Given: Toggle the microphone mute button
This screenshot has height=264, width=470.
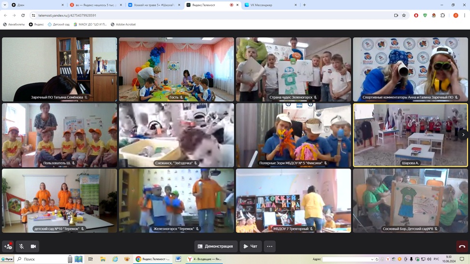Looking at the screenshot, I should pyautogui.click(x=21, y=246).
